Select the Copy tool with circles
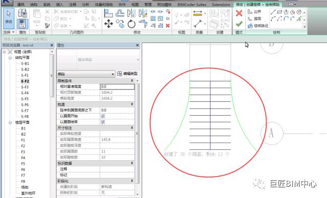327x198 pixels. 120,24
